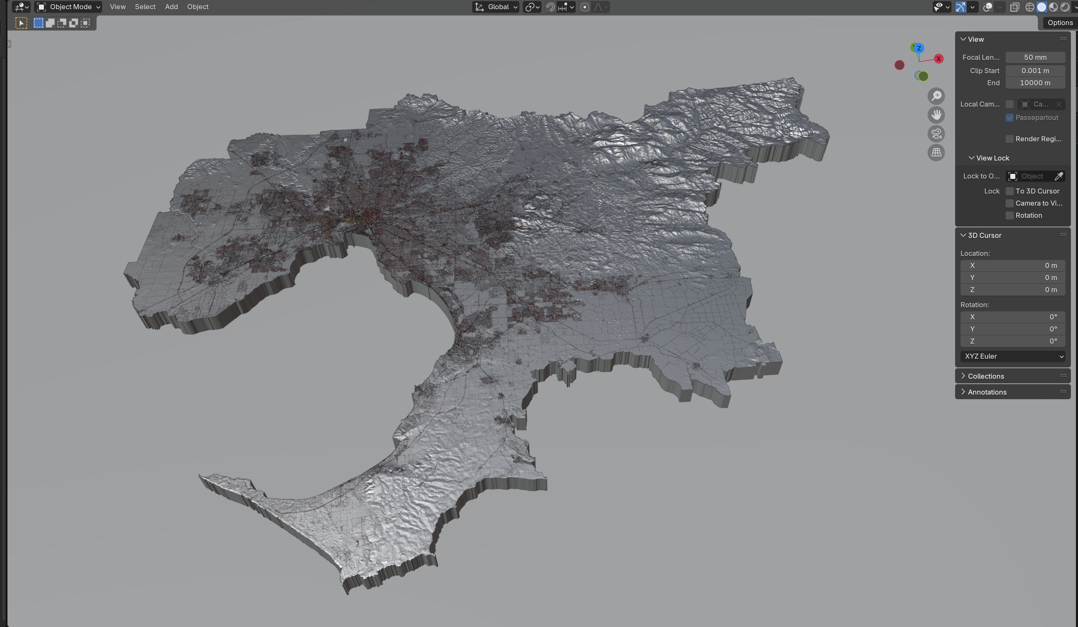Click the Options button

pyautogui.click(x=1060, y=23)
